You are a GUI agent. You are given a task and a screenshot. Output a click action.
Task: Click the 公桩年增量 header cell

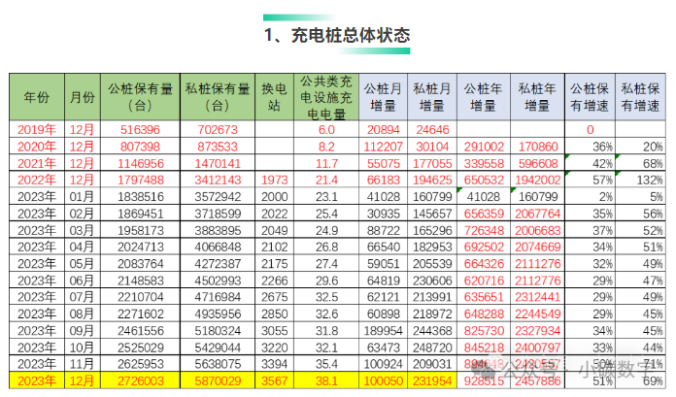(x=484, y=97)
